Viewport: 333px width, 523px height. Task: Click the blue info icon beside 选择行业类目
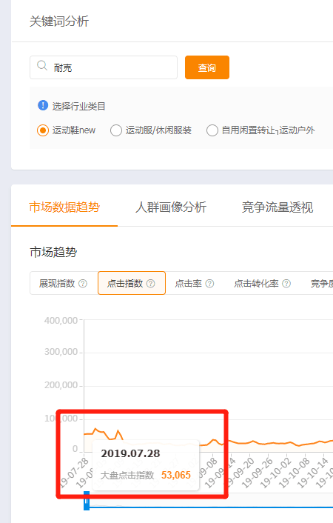[43, 105]
